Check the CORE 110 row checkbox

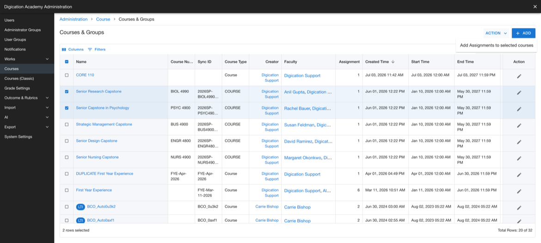coord(67,75)
